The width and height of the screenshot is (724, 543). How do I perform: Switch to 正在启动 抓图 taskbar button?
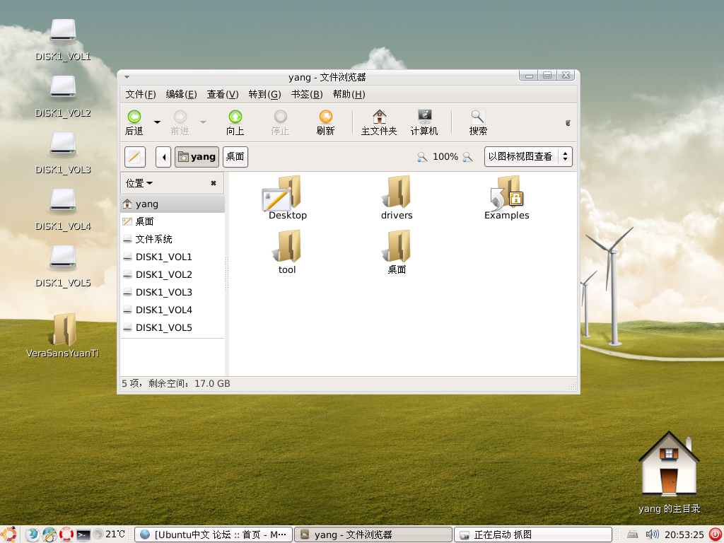point(533,535)
